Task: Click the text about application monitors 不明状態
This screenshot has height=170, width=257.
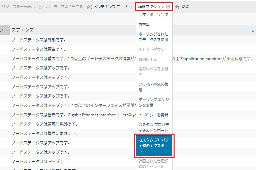Action: pyautogui.click(x=213, y=59)
